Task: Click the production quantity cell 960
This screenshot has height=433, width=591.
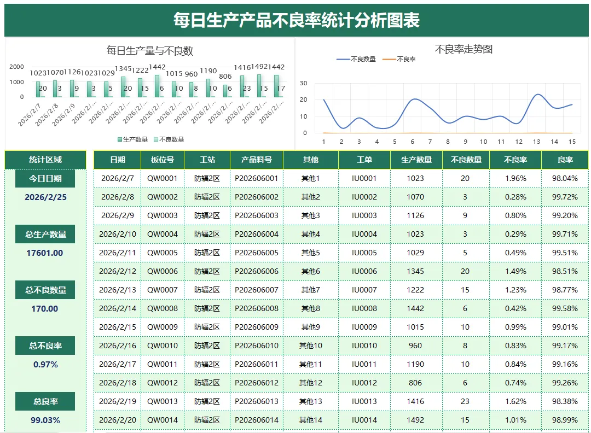Action: (415, 346)
